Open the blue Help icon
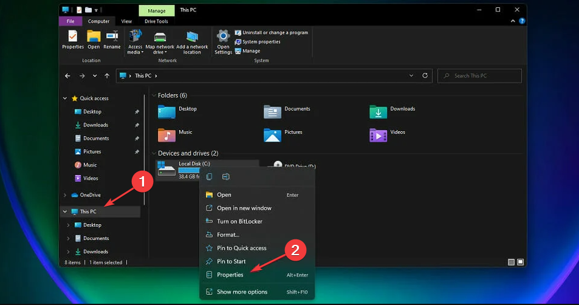 click(x=522, y=21)
